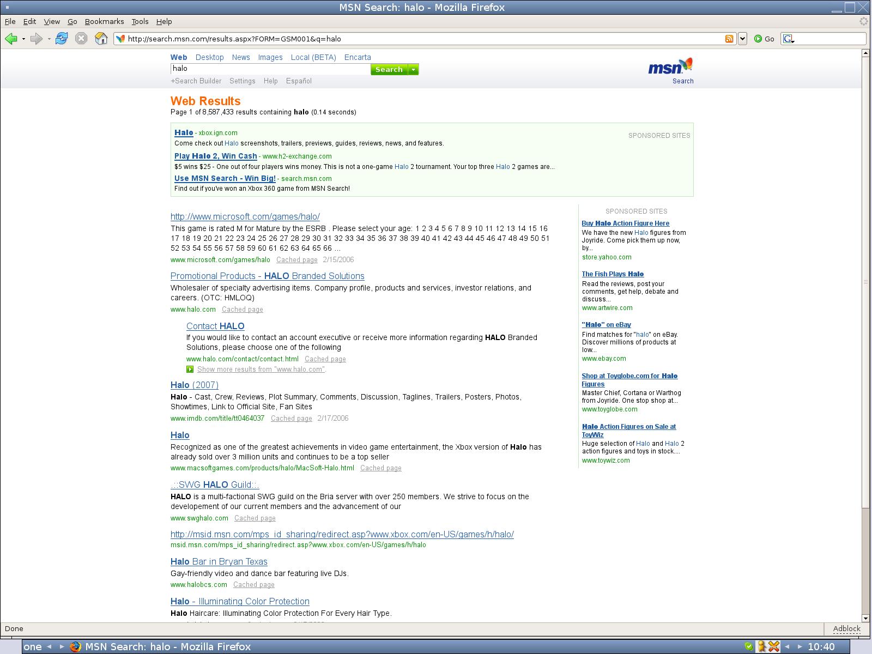
Task: Expand +Search Builder options
Action: pyautogui.click(x=196, y=81)
